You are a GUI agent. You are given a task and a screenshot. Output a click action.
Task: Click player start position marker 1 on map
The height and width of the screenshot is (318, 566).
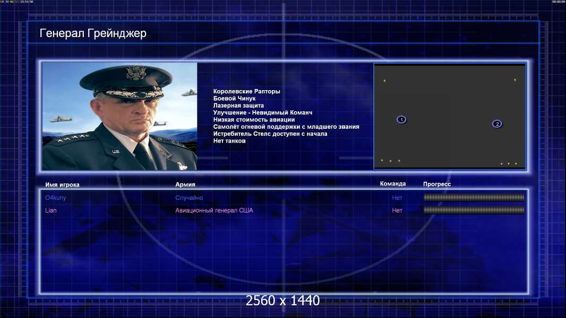click(401, 120)
